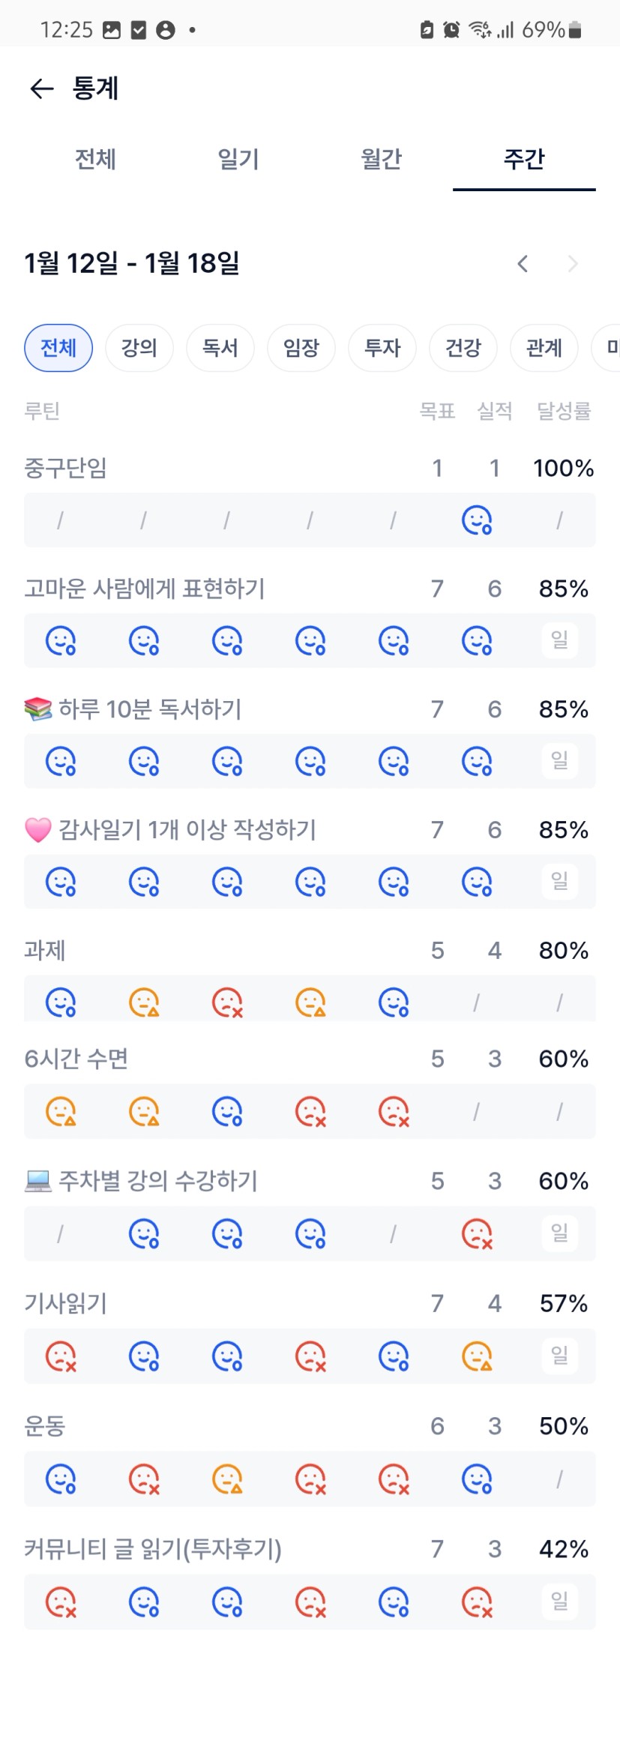Select the 강의 category filter chip

[x=139, y=348]
